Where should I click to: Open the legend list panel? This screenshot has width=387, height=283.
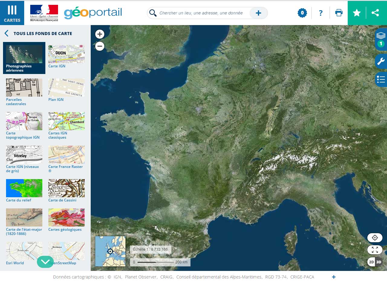click(381, 79)
